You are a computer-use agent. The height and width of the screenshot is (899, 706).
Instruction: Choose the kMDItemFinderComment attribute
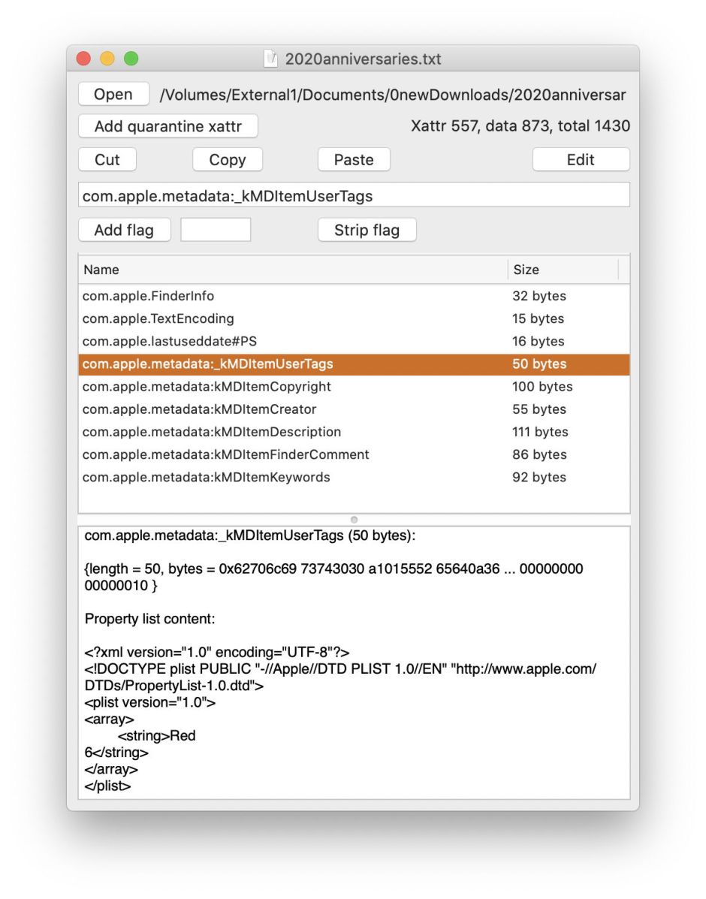point(293,454)
